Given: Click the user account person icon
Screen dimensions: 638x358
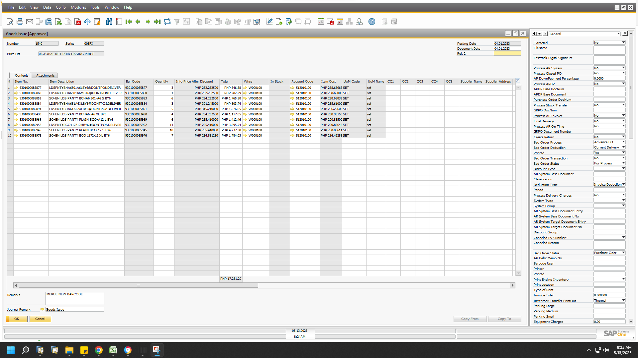Looking at the screenshot, I should 359,22.
